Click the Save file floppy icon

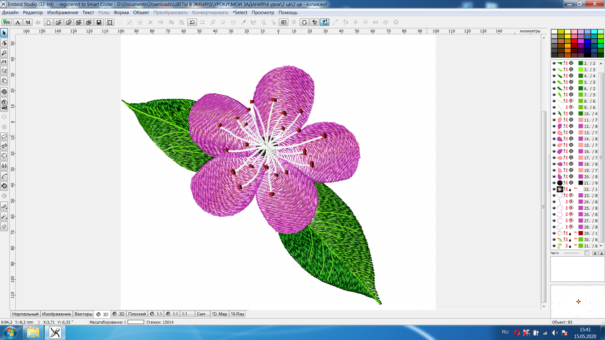(99, 22)
